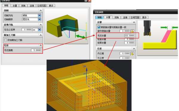The height and width of the screenshot is (111, 179).
Task: Lock the 部件侧面余量 value with its padlock icon
Action: coord(132,31)
